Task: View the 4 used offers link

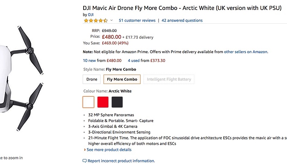Action: click(134, 61)
